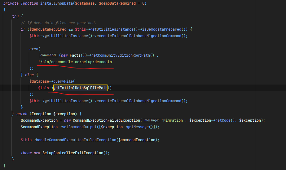Click the 'message:' parameter hint
286x170 pixels.
[x=152, y=120]
